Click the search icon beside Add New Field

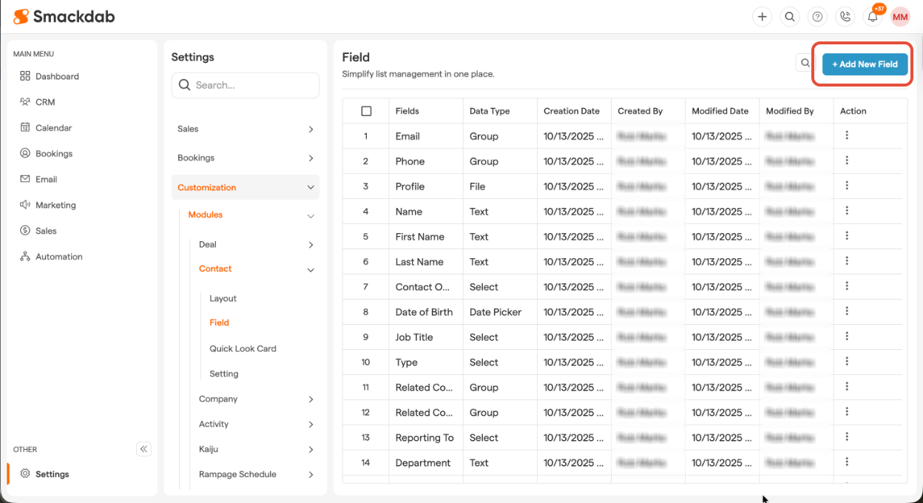click(805, 64)
